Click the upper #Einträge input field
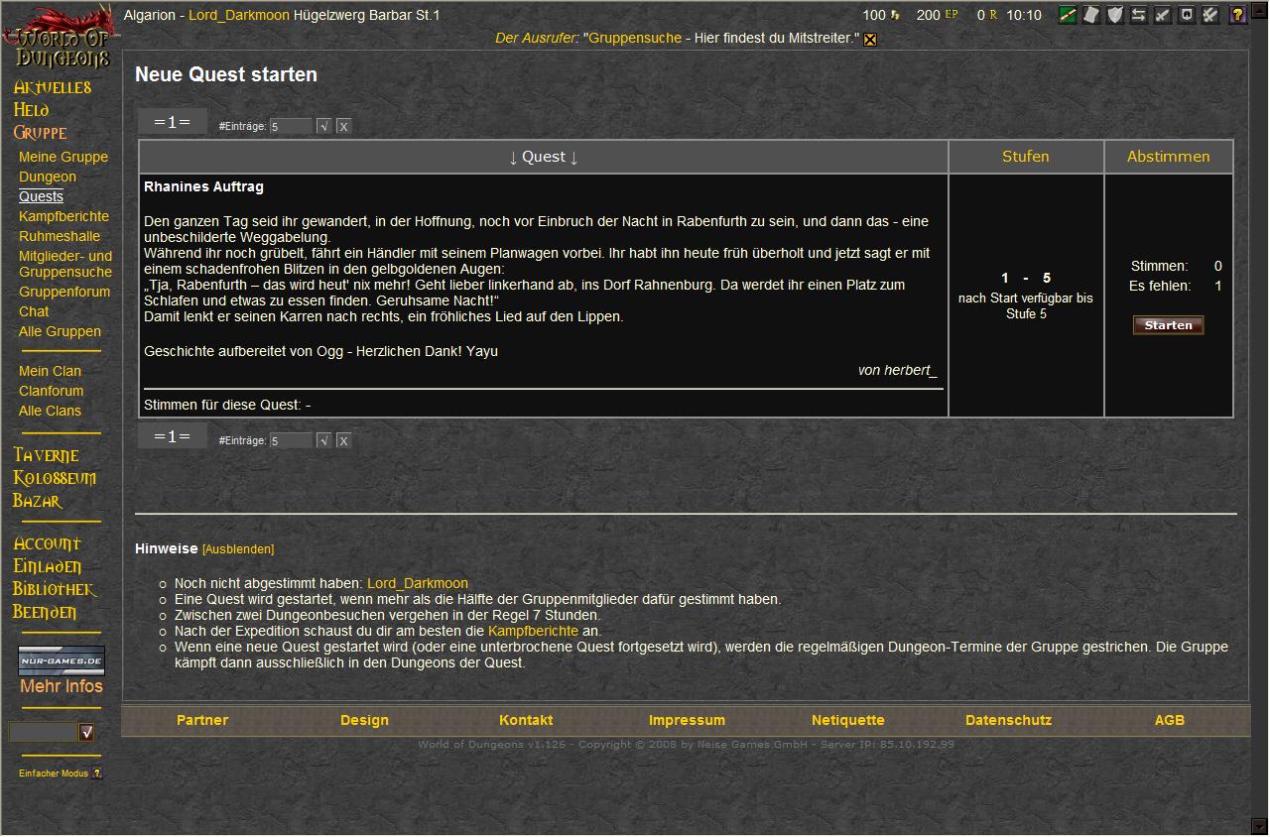 pyautogui.click(x=291, y=126)
